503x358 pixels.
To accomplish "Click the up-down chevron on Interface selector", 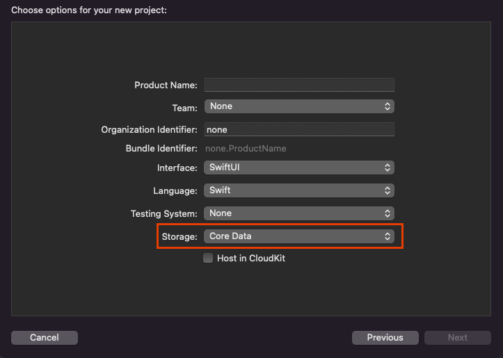I will click(388, 168).
